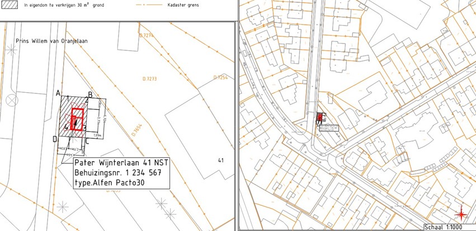This screenshot has width=476, height=231.
Task: Click the red north arrow compass symbol
Action: click(x=461, y=214)
